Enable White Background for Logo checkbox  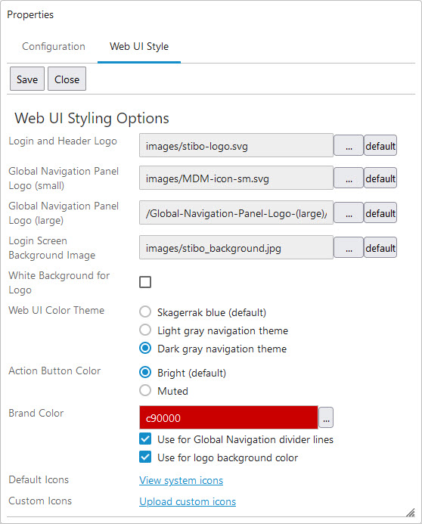point(145,282)
